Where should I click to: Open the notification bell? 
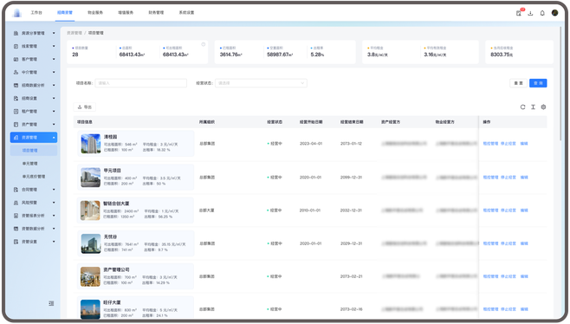[542, 13]
